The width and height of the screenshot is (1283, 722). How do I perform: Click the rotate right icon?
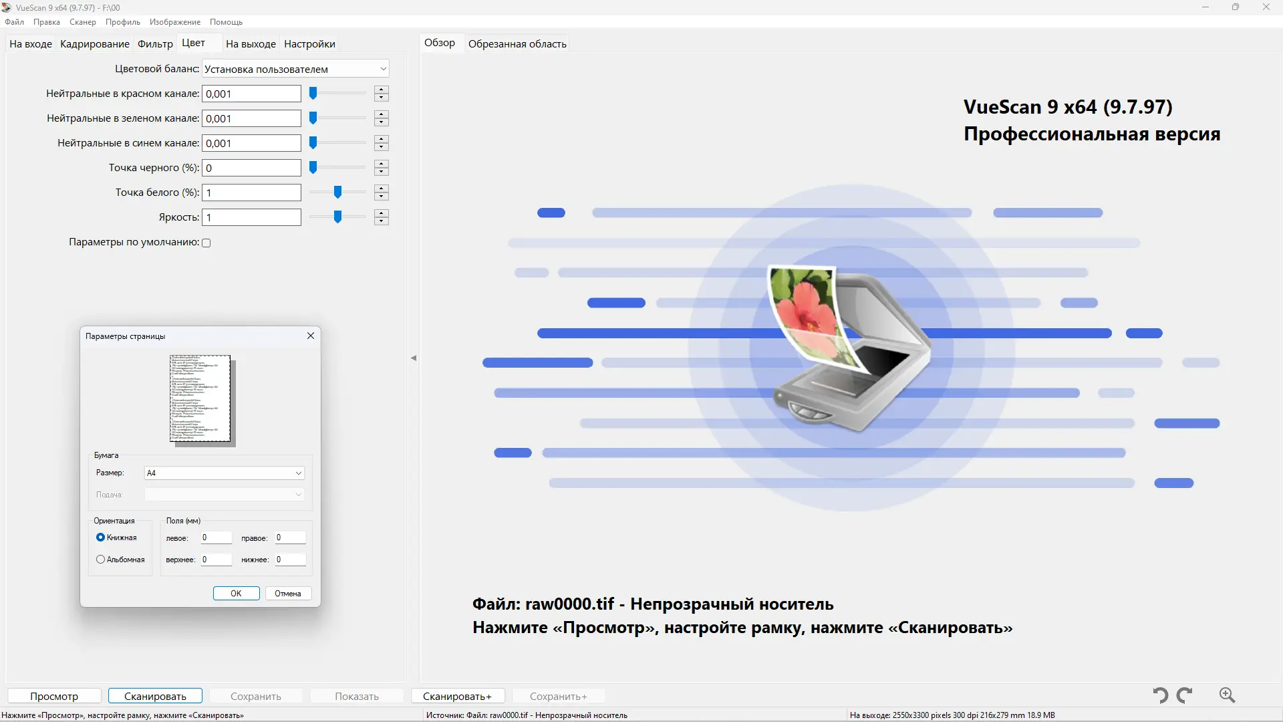tap(1185, 695)
